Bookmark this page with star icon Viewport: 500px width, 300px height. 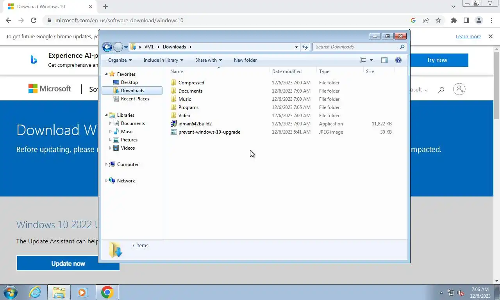[438, 20]
